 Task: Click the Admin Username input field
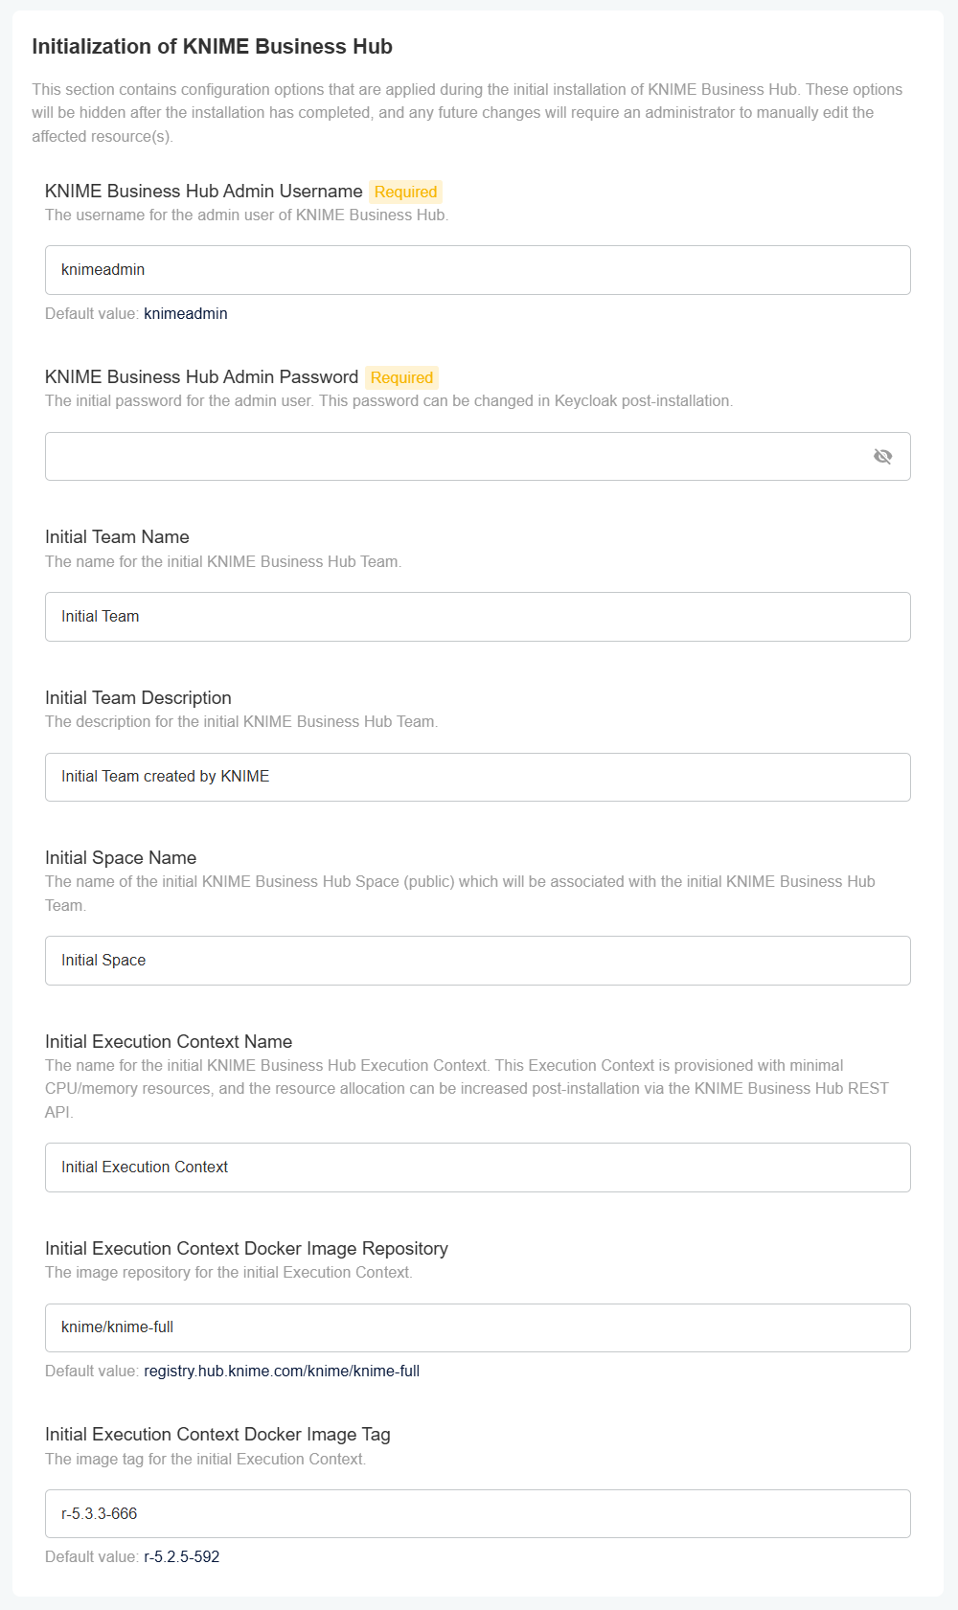pos(477,270)
